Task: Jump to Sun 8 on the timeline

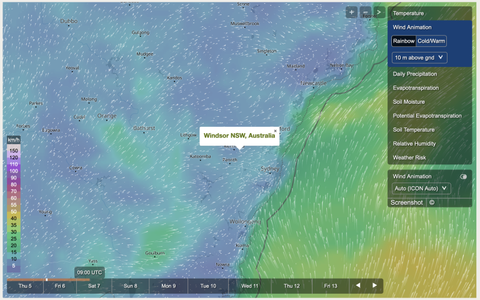Action: pyautogui.click(x=131, y=286)
